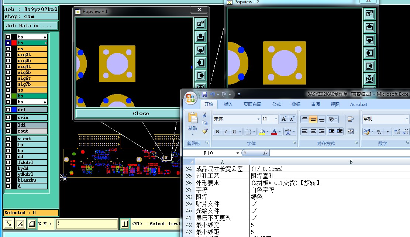Image resolution: width=410 pixels, height=237 pixels.
Task: Select layer sig4t name
Action: click(x=32, y=66)
